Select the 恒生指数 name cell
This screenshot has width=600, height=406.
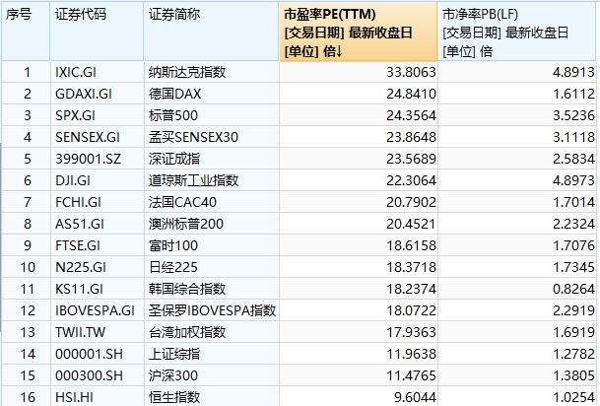[211, 397]
